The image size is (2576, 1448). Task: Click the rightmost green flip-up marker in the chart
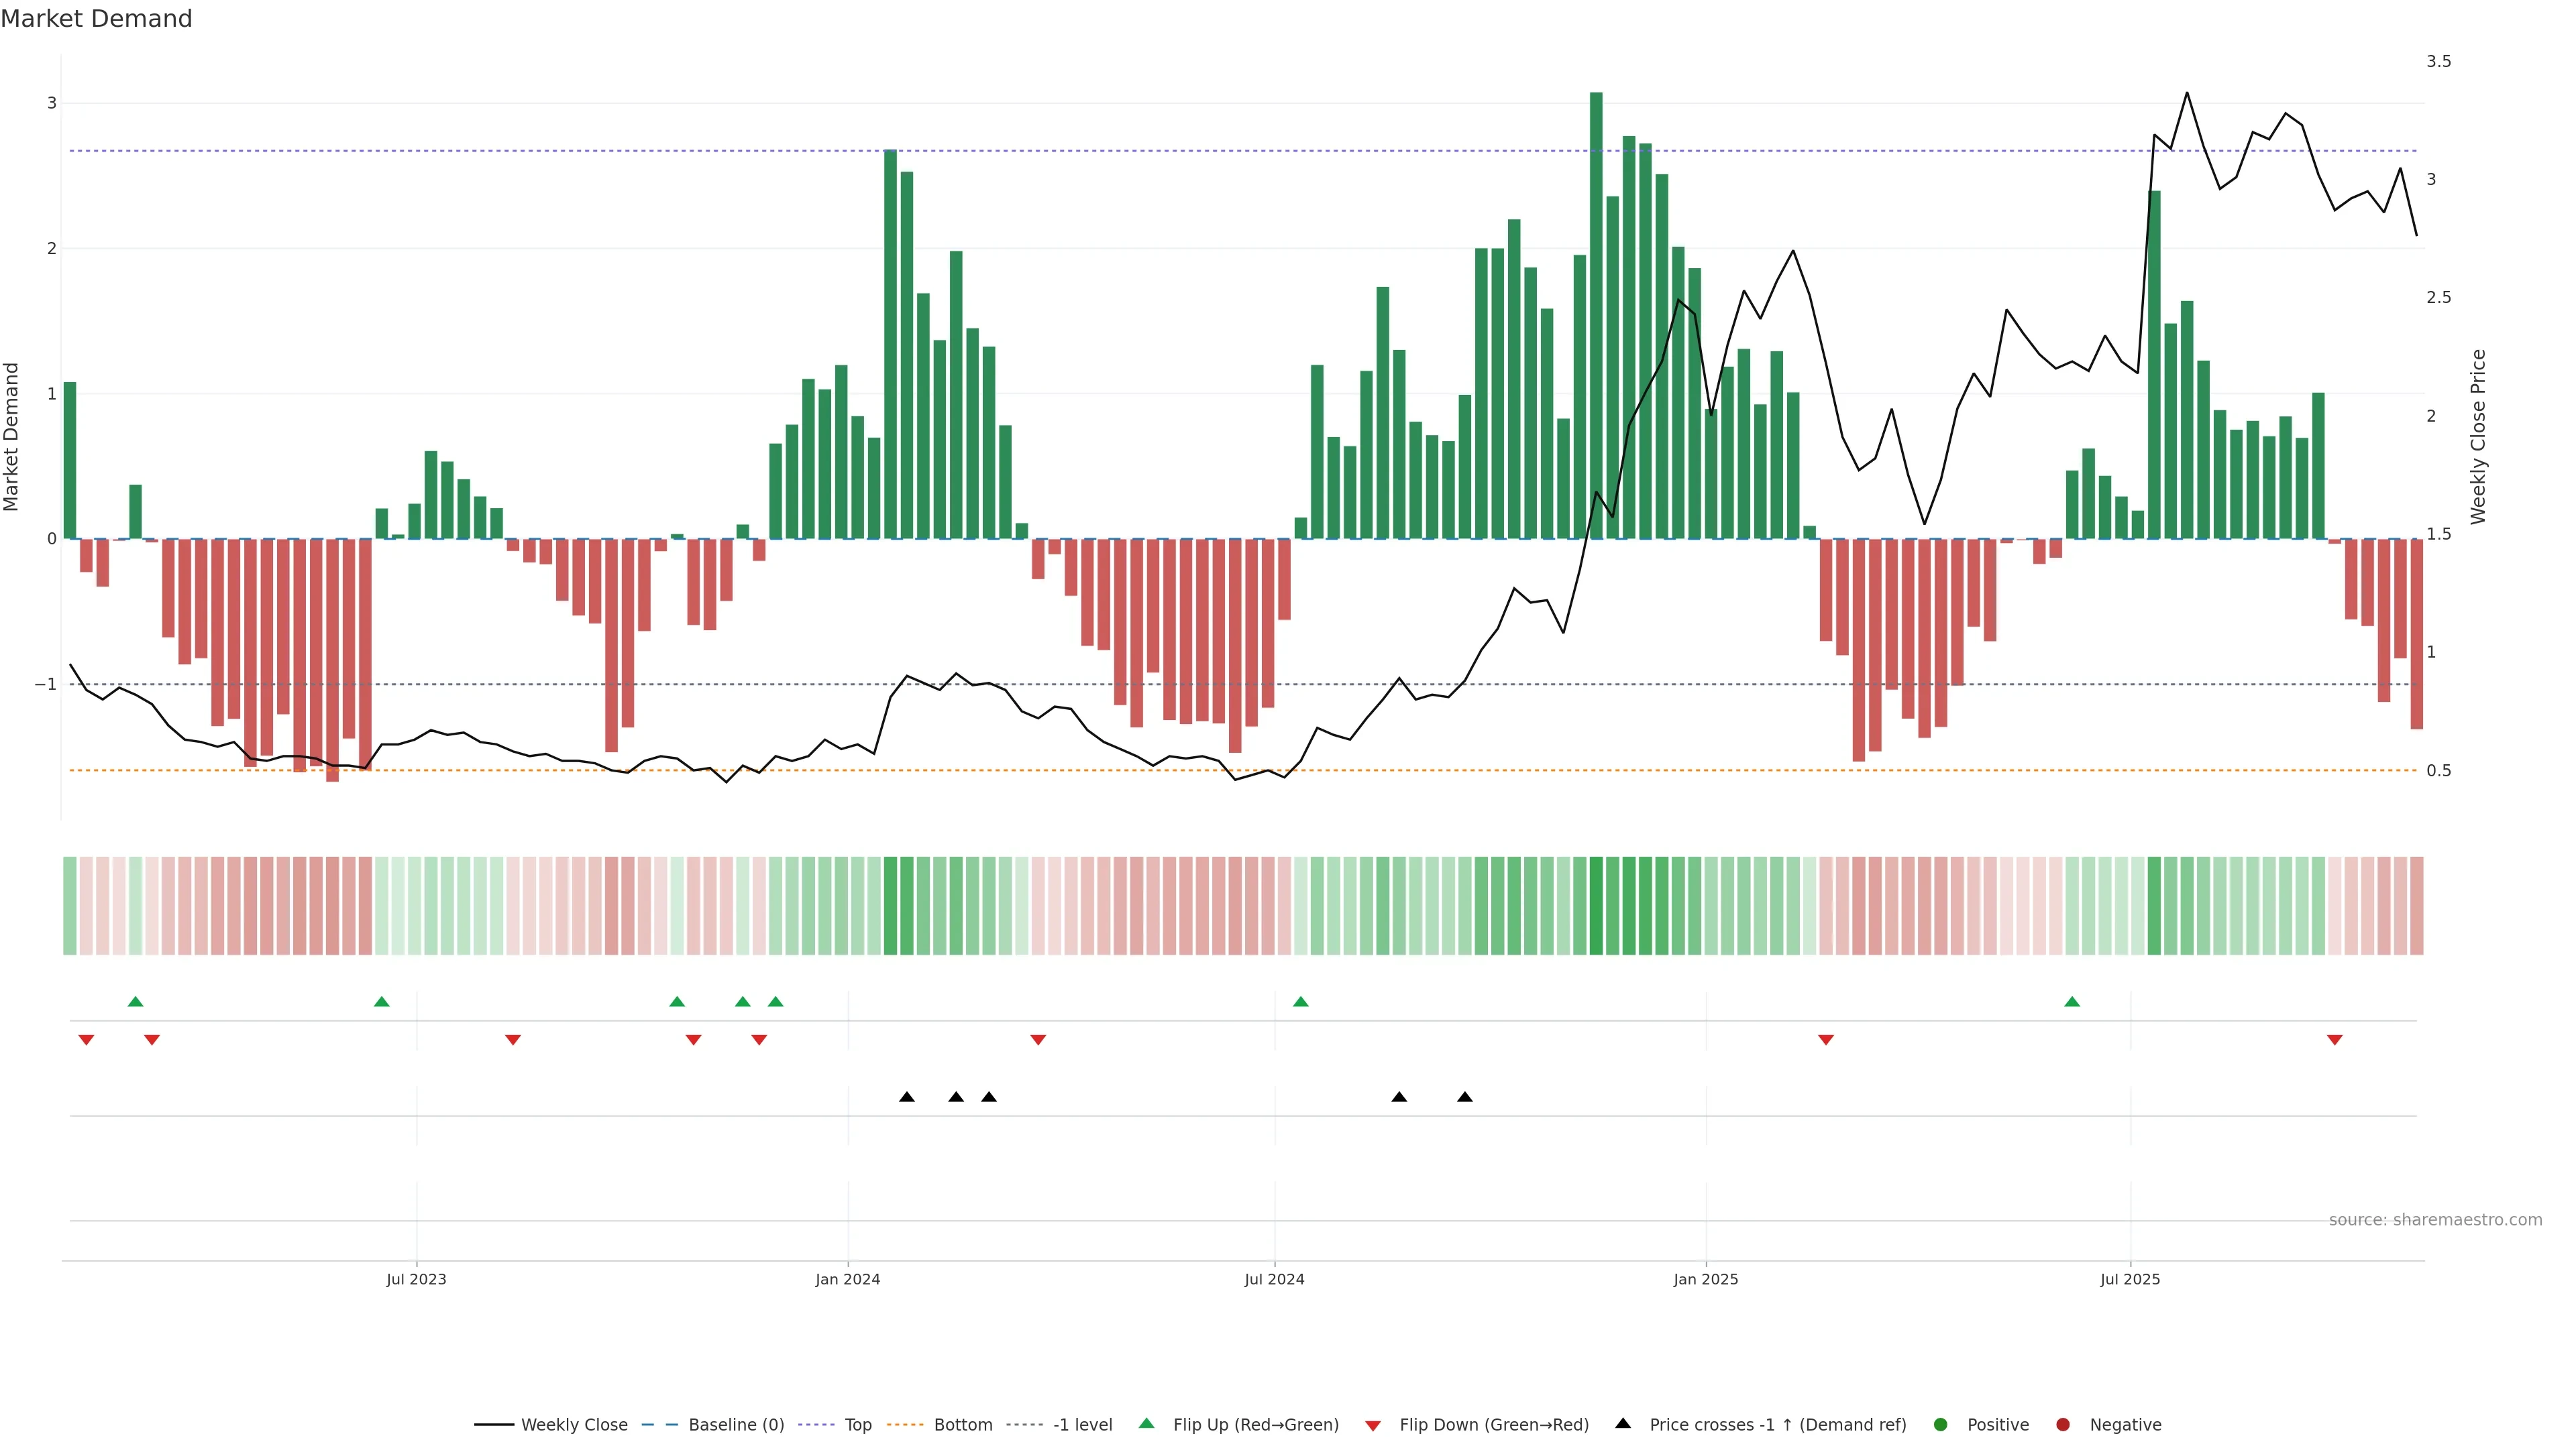[2072, 1002]
